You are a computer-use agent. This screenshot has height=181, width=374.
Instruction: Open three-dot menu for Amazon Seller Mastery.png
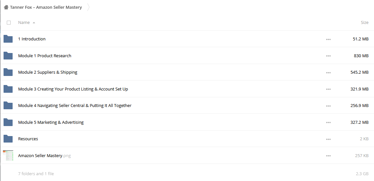coord(328,156)
